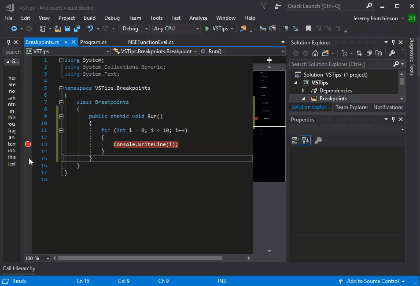The height and width of the screenshot is (286, 420).
Task: Click the Search Solution Explorer input field
Action: pos(342,64)
